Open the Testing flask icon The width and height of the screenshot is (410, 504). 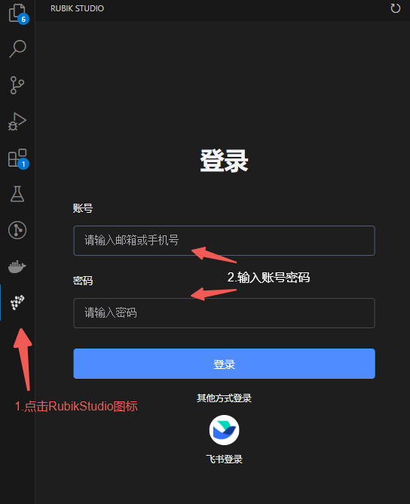(x=17, y=194)
